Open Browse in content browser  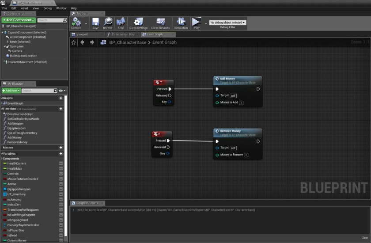(x=108, y=23)
